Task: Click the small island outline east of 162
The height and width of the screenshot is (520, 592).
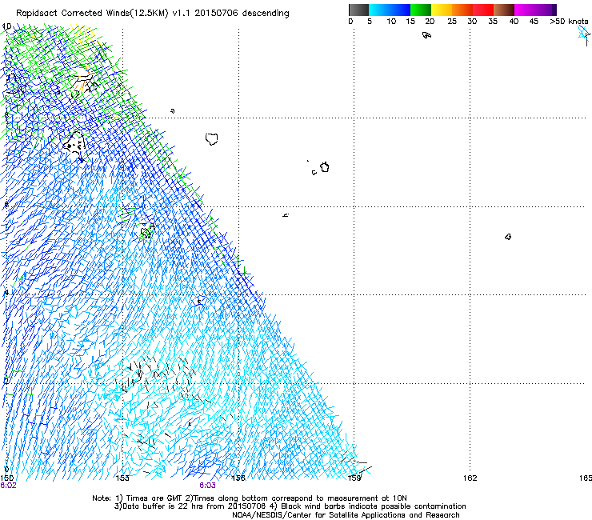Action: (x=508, y=237)
